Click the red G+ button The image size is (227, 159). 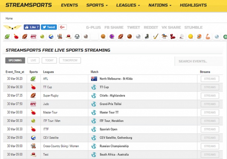pos(62,27)
